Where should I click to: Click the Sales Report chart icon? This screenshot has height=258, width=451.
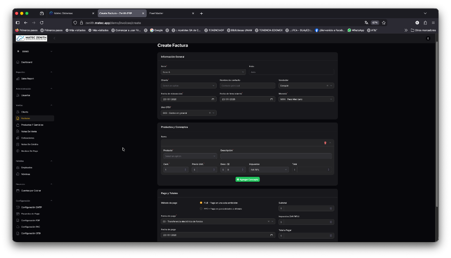point(18,79)
